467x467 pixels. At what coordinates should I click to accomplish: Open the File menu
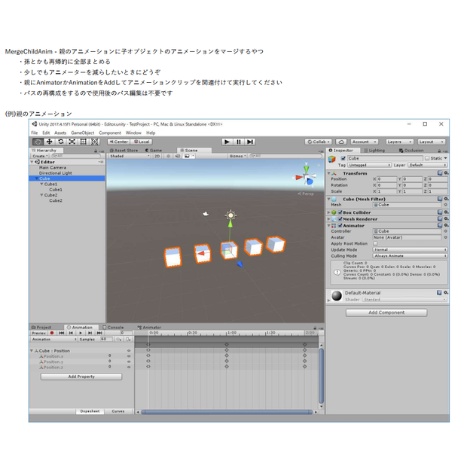[x=35, y=133]
